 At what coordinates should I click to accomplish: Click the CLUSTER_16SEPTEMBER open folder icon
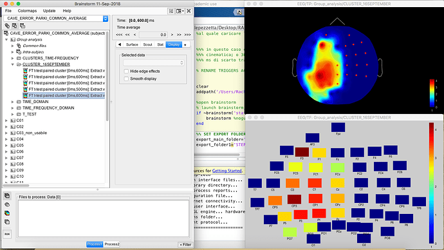click(19, 64)
